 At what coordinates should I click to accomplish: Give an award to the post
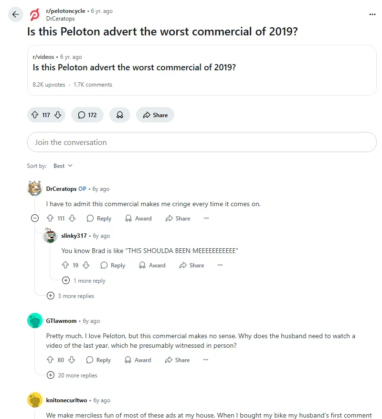tap(120, 115)
